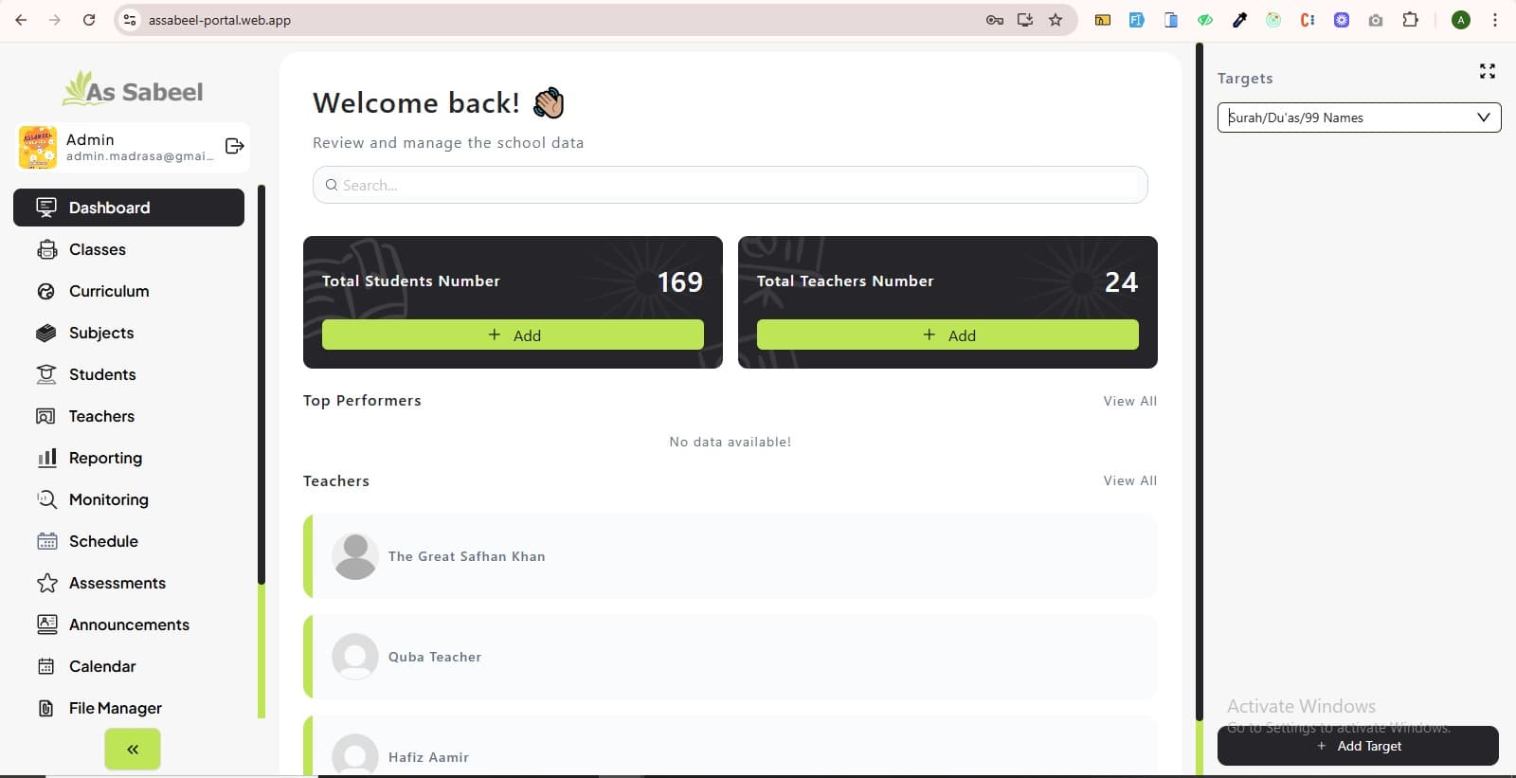The height and width of the screenshot is (778, 1516).
Task: Click the File Manager icon in the sidebar
Action: point(46,708)
